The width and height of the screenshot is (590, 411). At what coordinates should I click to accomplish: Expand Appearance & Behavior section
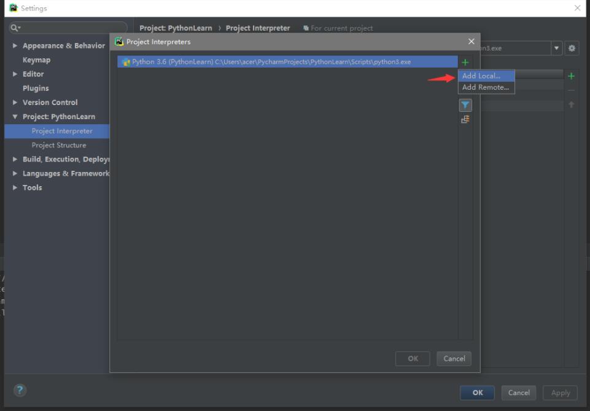point(15,45)
